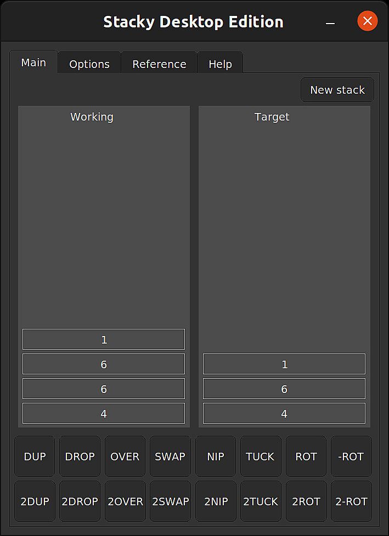Generate a New stack
The height and width of the screenshot is (536, 389).
click(337, 90)
